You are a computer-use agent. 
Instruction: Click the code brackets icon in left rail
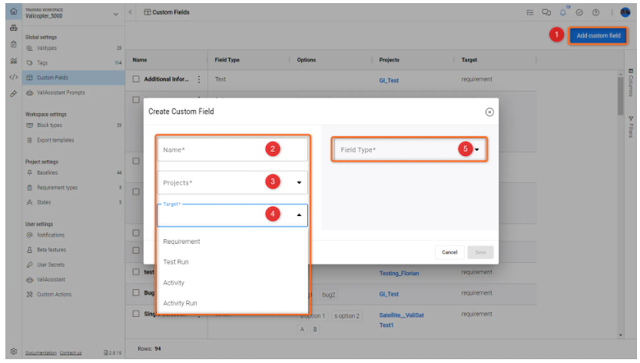pos(13,77)
